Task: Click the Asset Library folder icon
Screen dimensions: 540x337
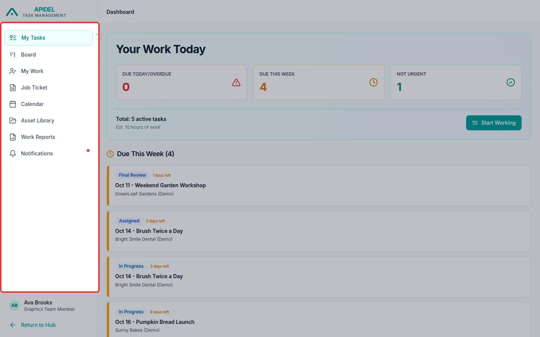Action: click(x=13, y=121)
